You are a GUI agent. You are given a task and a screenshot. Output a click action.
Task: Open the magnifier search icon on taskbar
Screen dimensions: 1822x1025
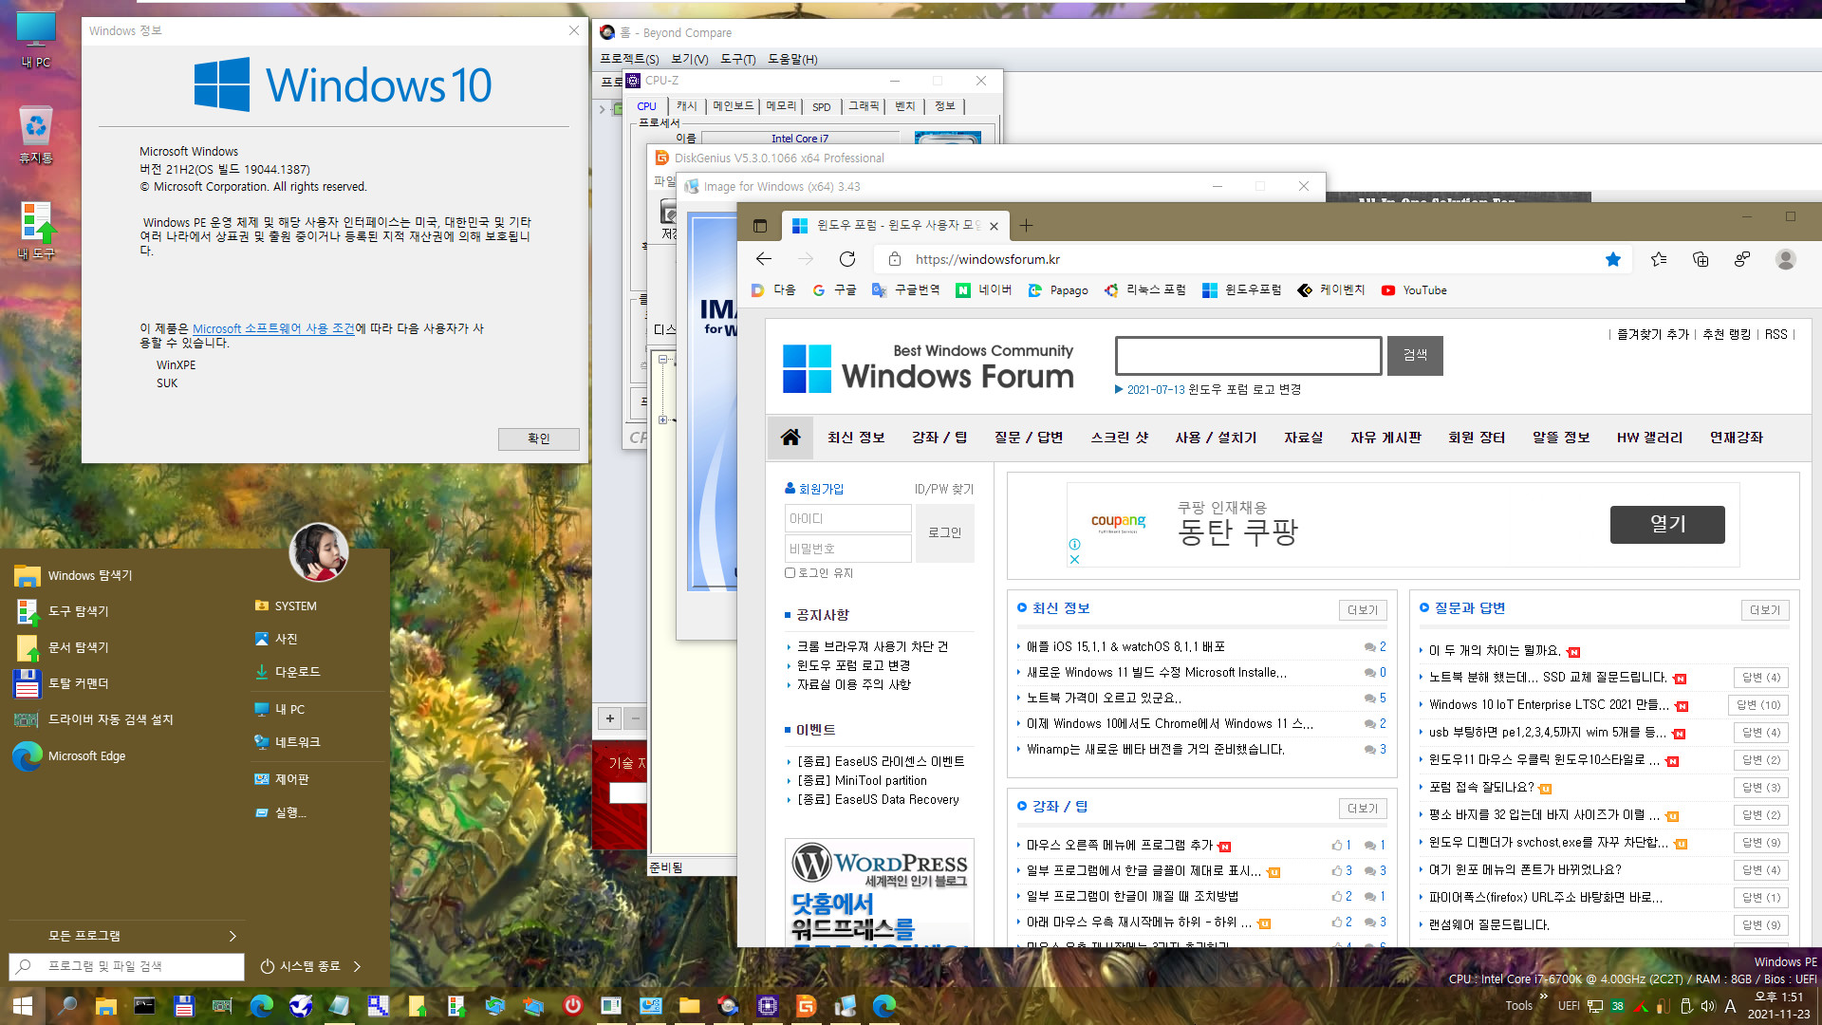coord(66,1005)
